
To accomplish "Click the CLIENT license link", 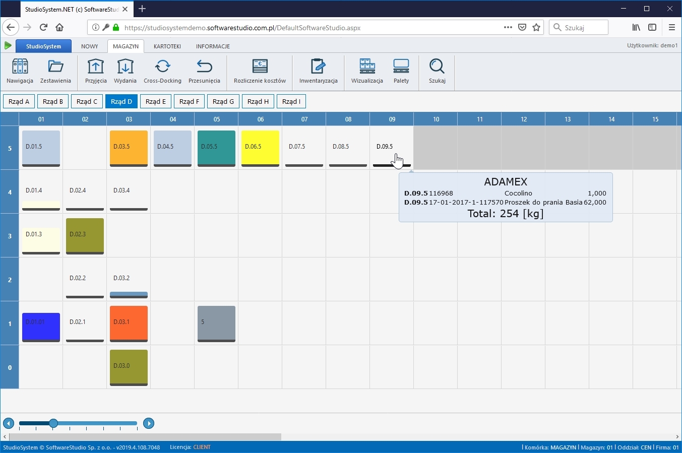I will coord(202,446).
